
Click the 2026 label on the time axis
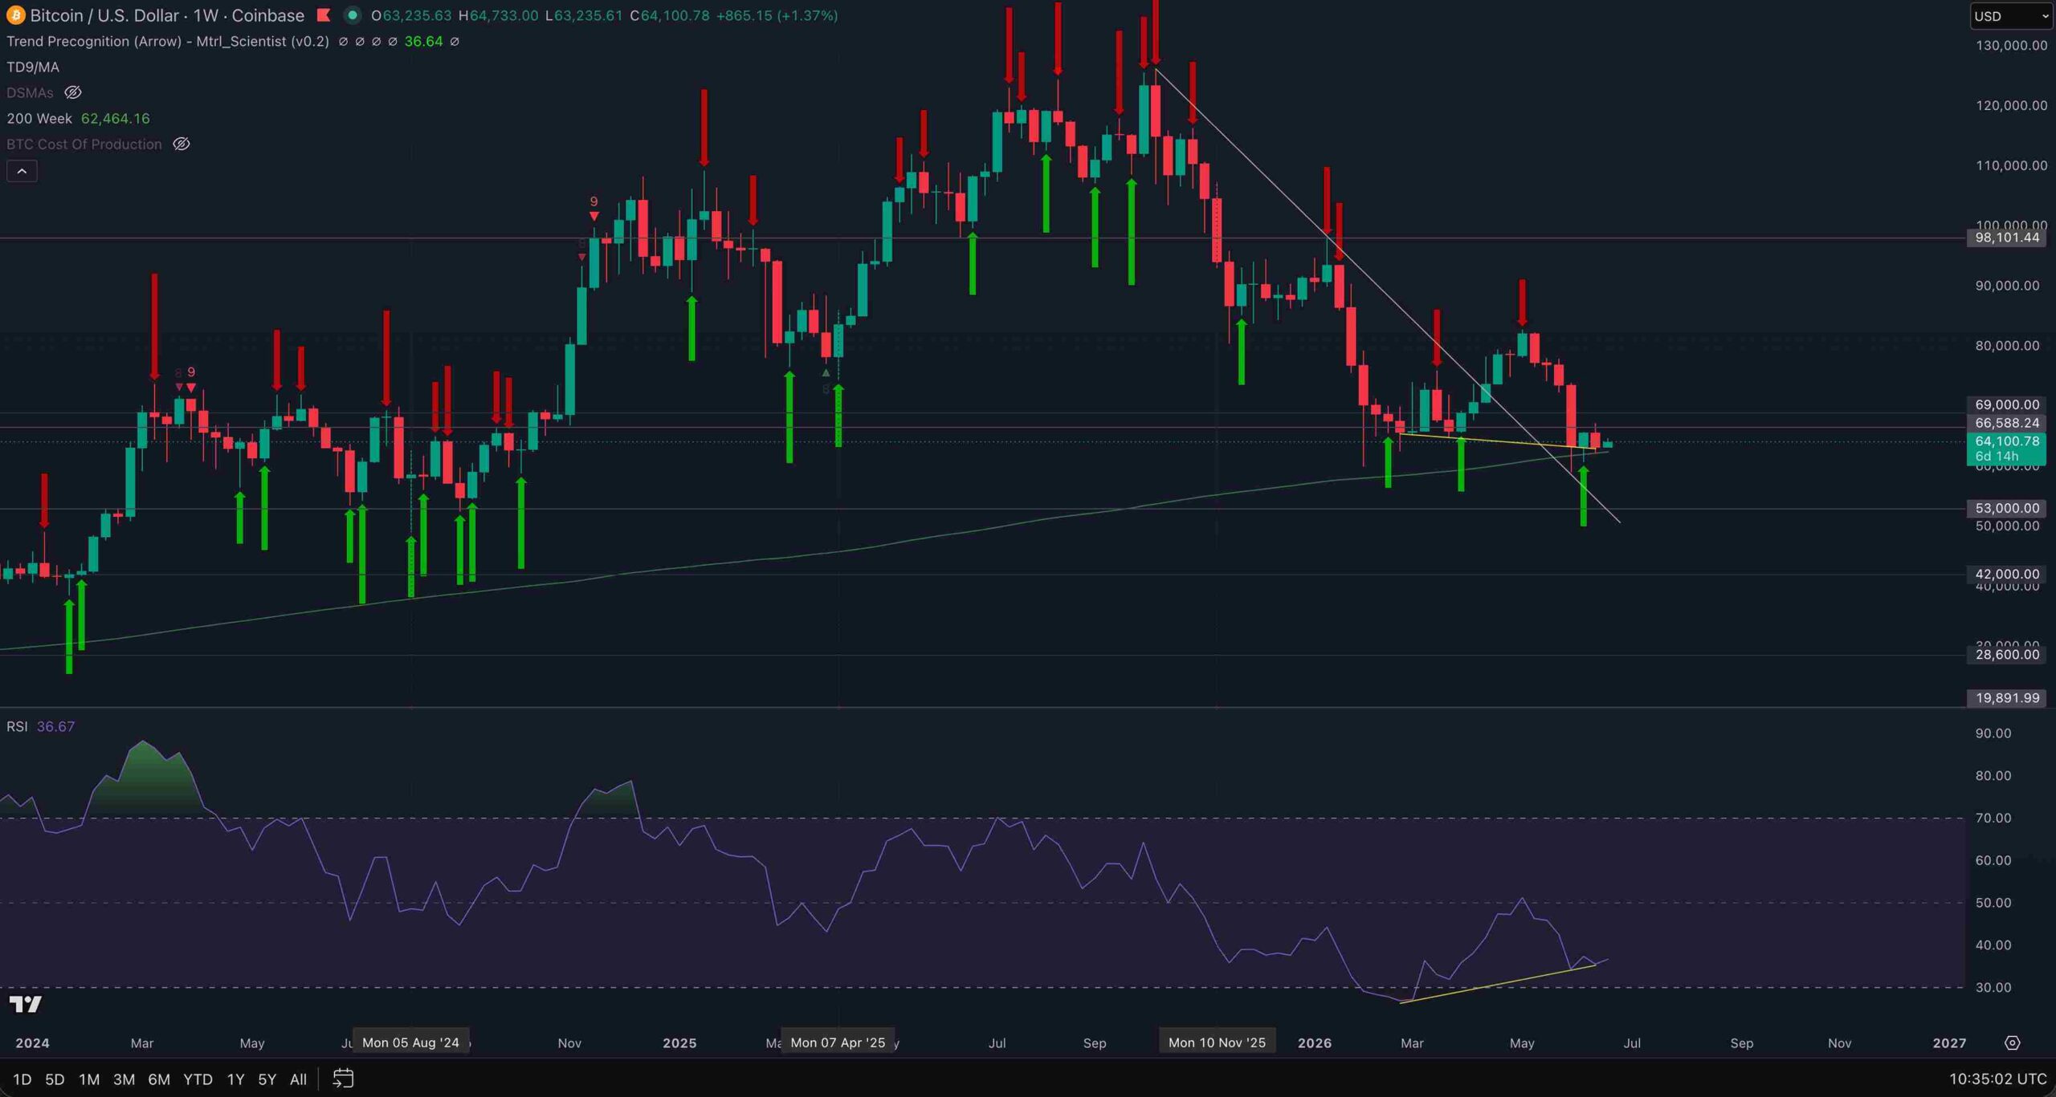pos(1315,1043)
